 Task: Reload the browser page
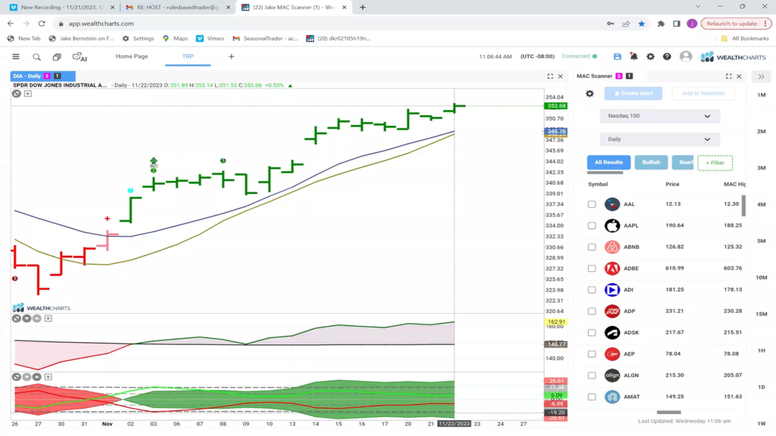click(42, 24)
